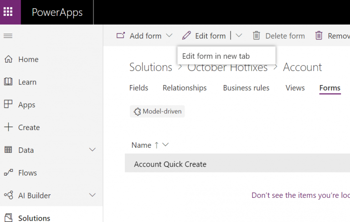
Task: Open Flows in the sidebar
Action: tap(27, 173)
